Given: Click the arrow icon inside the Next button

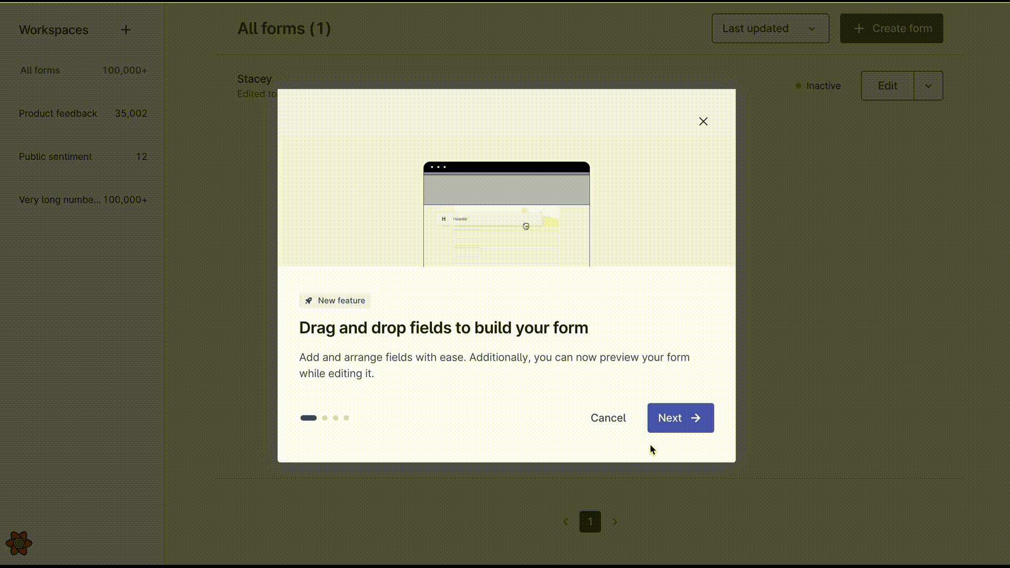Looking at the screenshot, I should point(696,418).
